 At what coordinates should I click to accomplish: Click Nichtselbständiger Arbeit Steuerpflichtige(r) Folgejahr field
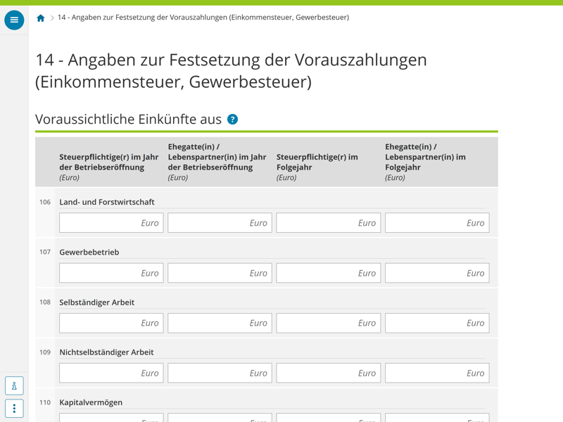coord(328,373)
